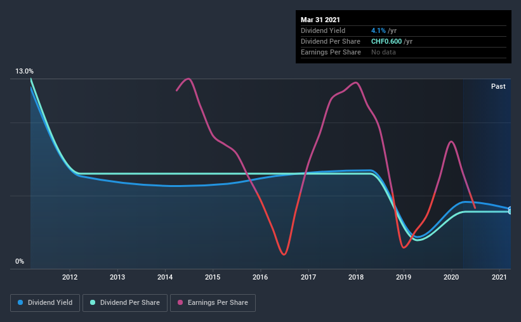Select the 2015 x-axis label

[213, 277]
